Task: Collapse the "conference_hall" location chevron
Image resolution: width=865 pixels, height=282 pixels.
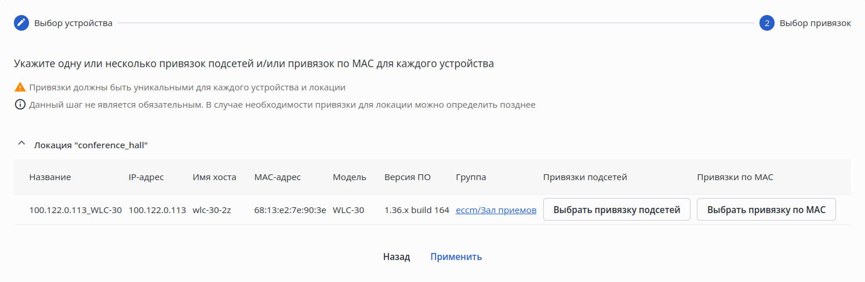Action: 21,144
